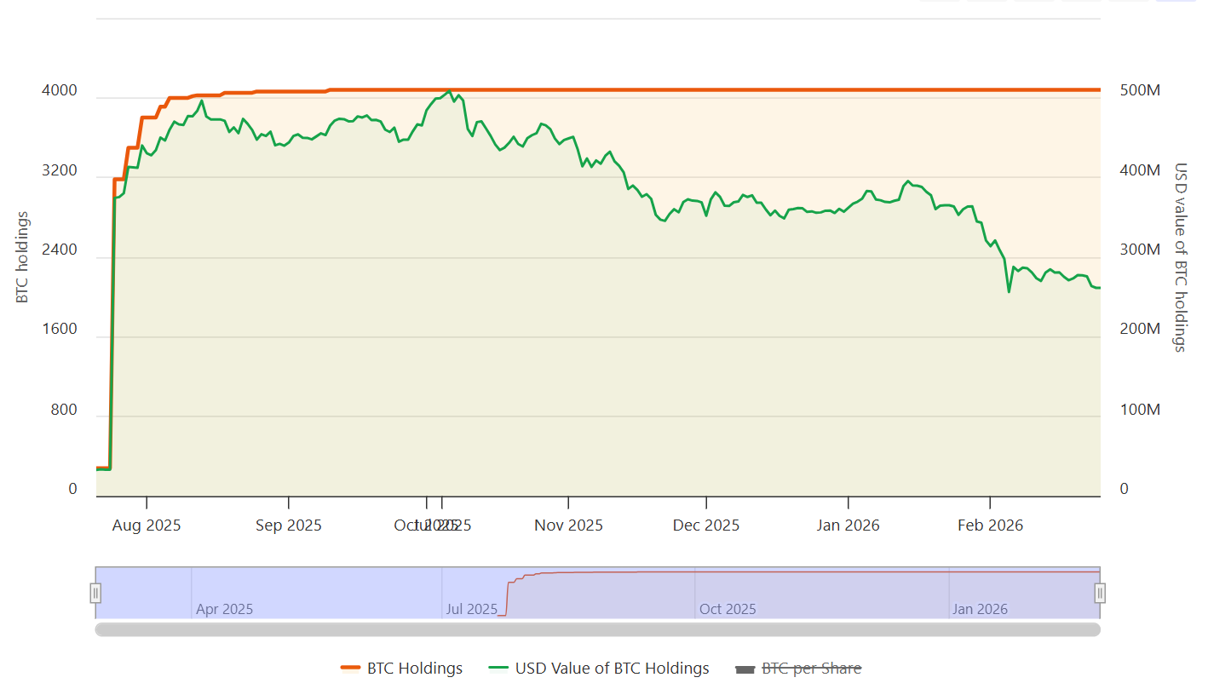Image resolution: width=1208 pixels, height=689 pixels.
Task: Click the second range selector button at top
Action: click(x=986, y=3)
